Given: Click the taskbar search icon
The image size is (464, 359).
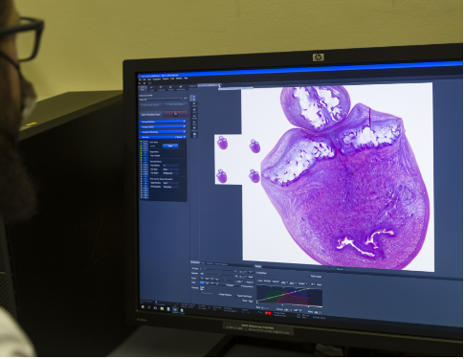Looking at the screenshot, I should tap(149, 307).
